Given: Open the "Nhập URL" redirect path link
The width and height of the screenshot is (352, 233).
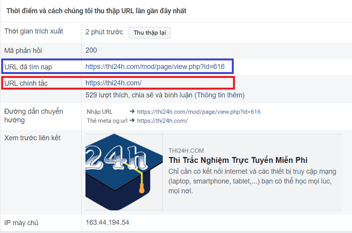Looking at the screenshot, I should tap(199, 112).
